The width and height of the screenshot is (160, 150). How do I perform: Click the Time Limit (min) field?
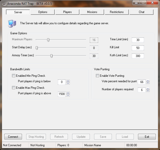(x=138, y=40)
